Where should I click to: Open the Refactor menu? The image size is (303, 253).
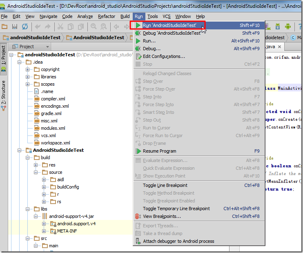tap(107, 16)
